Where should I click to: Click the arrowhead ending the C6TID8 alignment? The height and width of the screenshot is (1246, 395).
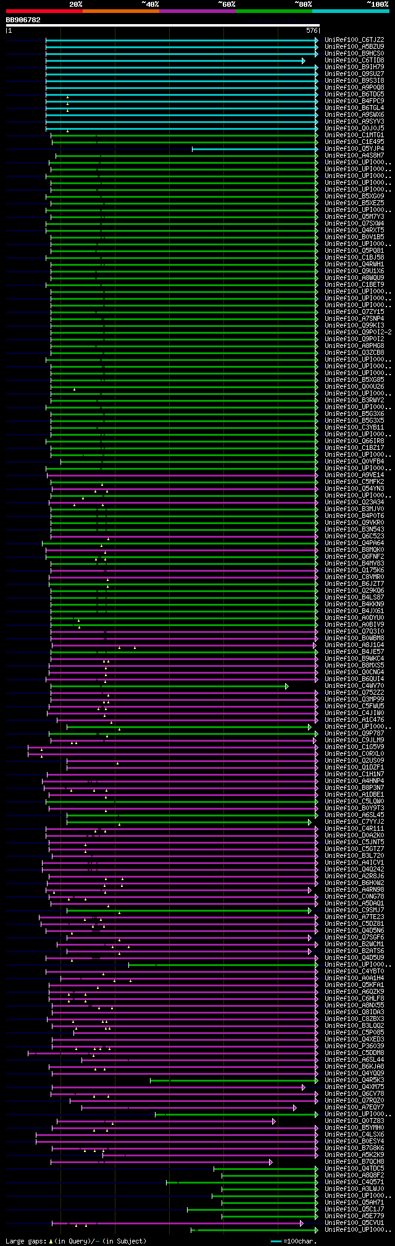304,61
